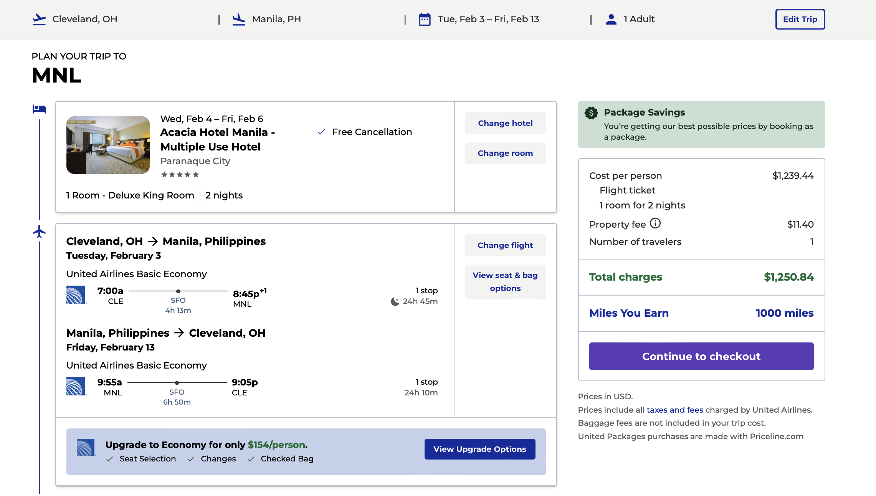The width and height of the screenshot is (876, 496).
Task: Click the traveler person icon beside 1 Adult
Action: 611,19
